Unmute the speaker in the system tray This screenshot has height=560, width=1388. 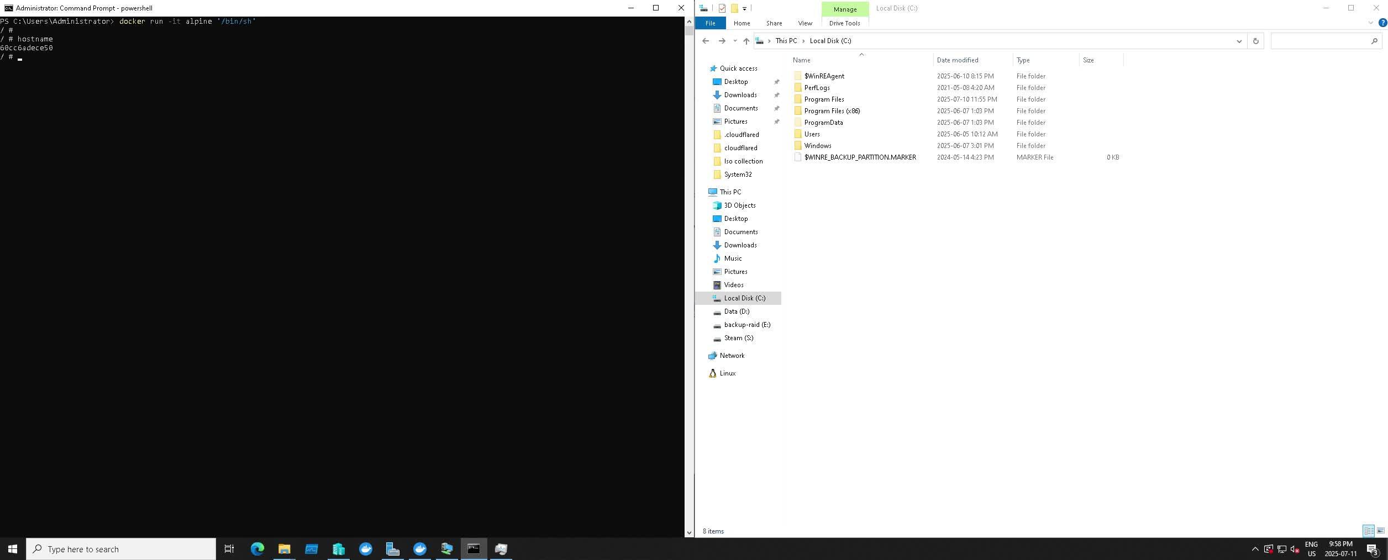point(1296,549)
